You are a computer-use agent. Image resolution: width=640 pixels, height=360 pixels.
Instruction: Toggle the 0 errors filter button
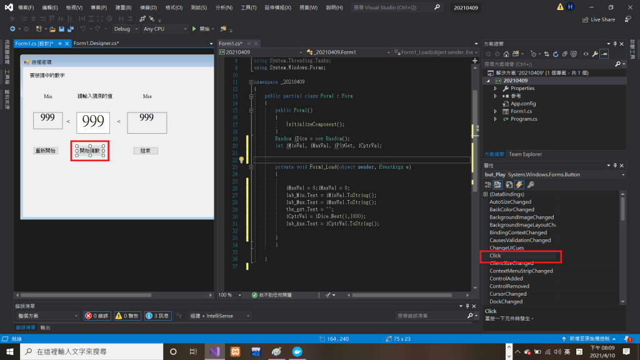[97, 316]
